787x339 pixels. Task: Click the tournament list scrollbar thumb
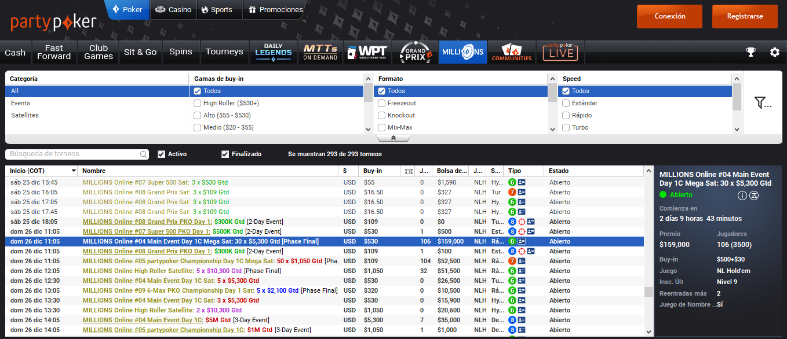pos(648,292)
